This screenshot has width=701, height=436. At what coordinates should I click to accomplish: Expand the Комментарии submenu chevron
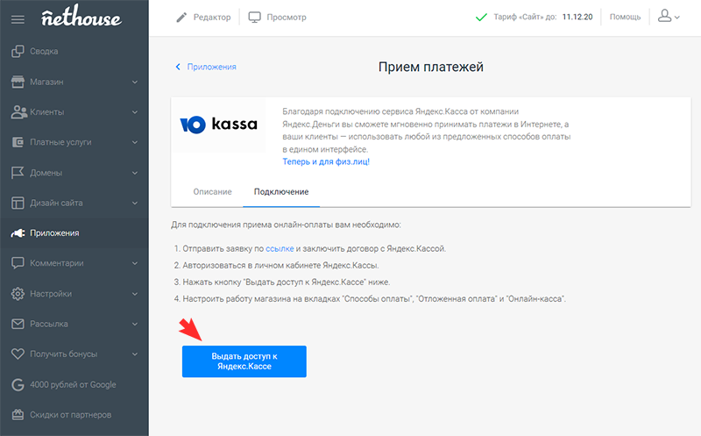pyautogui.click(x=135, y=264)
